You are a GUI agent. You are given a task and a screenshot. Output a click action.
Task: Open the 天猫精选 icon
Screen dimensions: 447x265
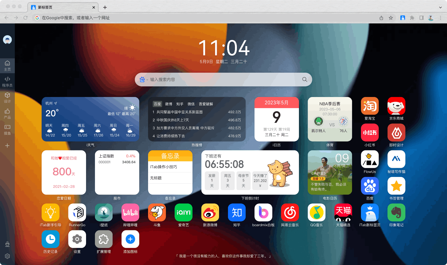pos(343,212)
